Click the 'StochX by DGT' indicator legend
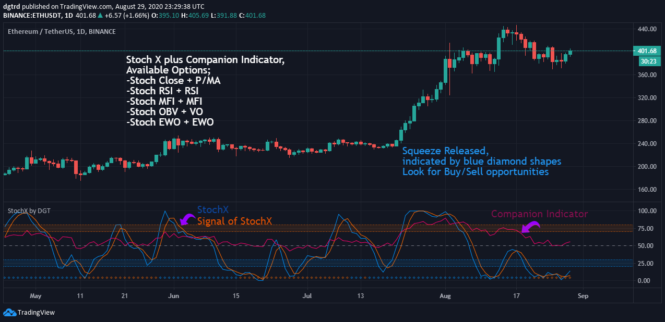The height and width of the screenshot is (322, 665). pos(29,210)
